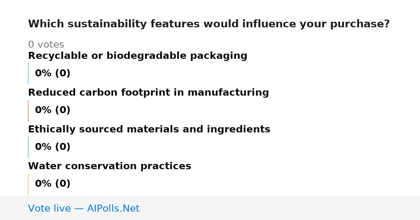Open the Vote live — AIPolls.Net link
Image resolution: width=420 pixels, height=220 pixels.
click(84, 208)
